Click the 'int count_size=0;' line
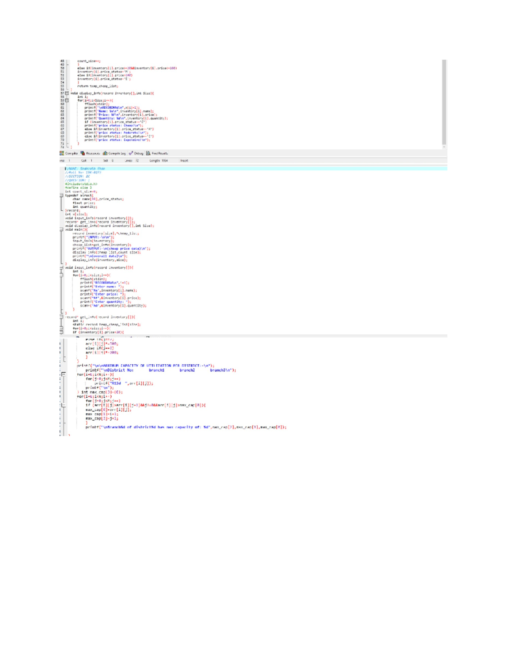Image resolution: width=507 pixels, height=657 pixels. pyautogui.click(x=81, y=192)
